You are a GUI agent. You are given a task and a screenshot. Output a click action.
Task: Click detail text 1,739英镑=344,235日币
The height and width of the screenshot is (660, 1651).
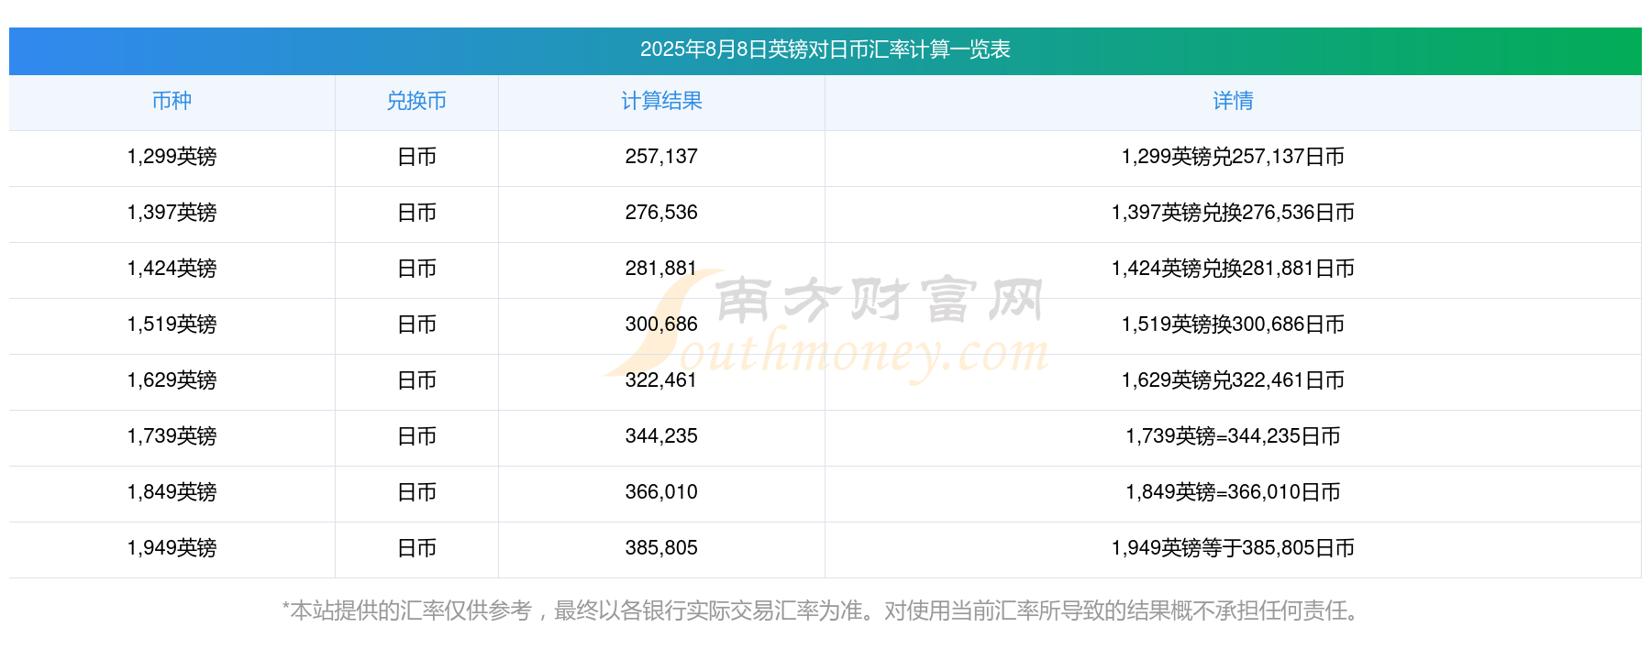tap(1233, 436)
